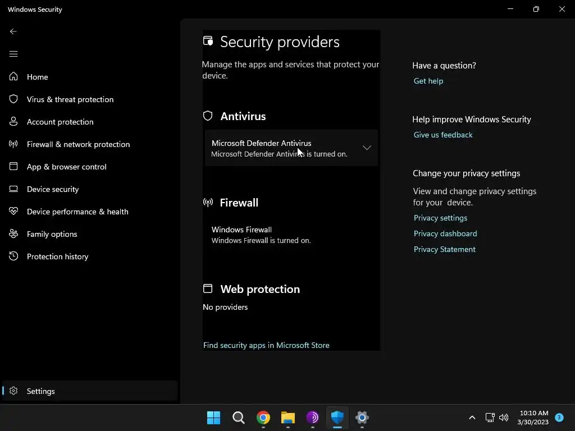
Task: Select Family options
Action: click(90, 234)
